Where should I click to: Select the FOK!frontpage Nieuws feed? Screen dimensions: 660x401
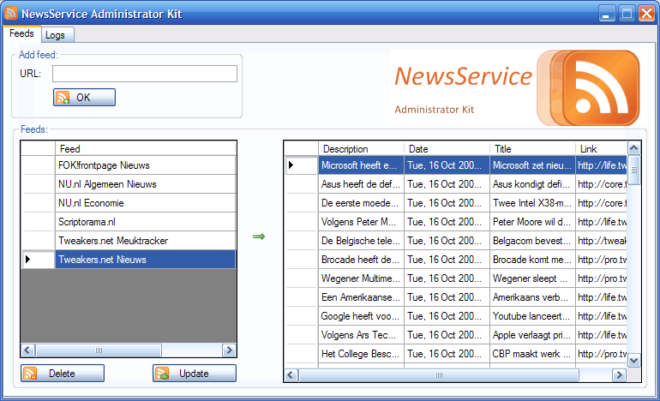point(145,165)
